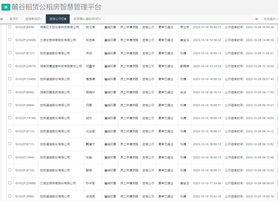
Task: Click the refresh icon on 资格公示 tab
Action: click(x=63, y=19)
